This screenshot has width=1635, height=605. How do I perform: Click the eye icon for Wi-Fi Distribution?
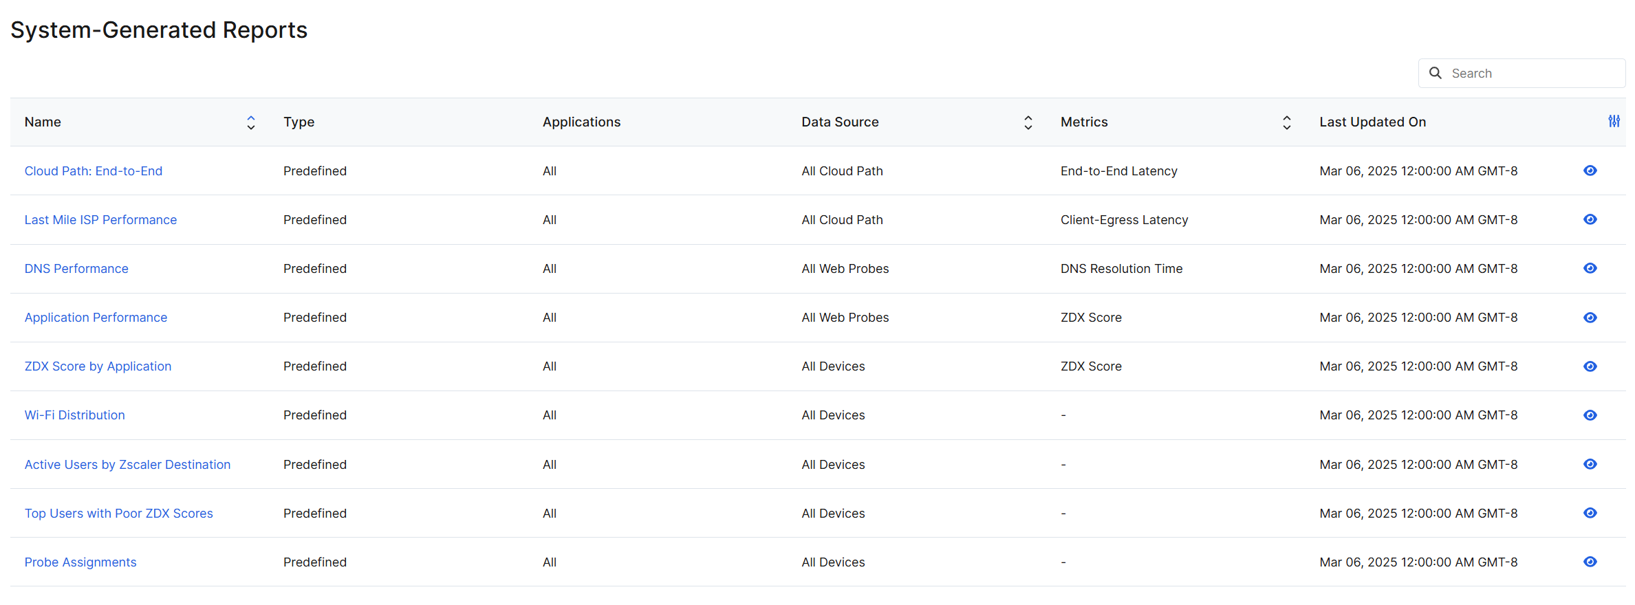(1590, 415)
